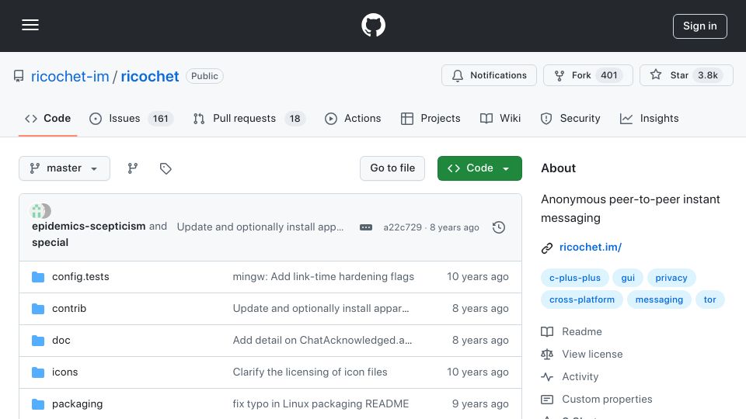Open the Projects tab

tap(431, 118)
